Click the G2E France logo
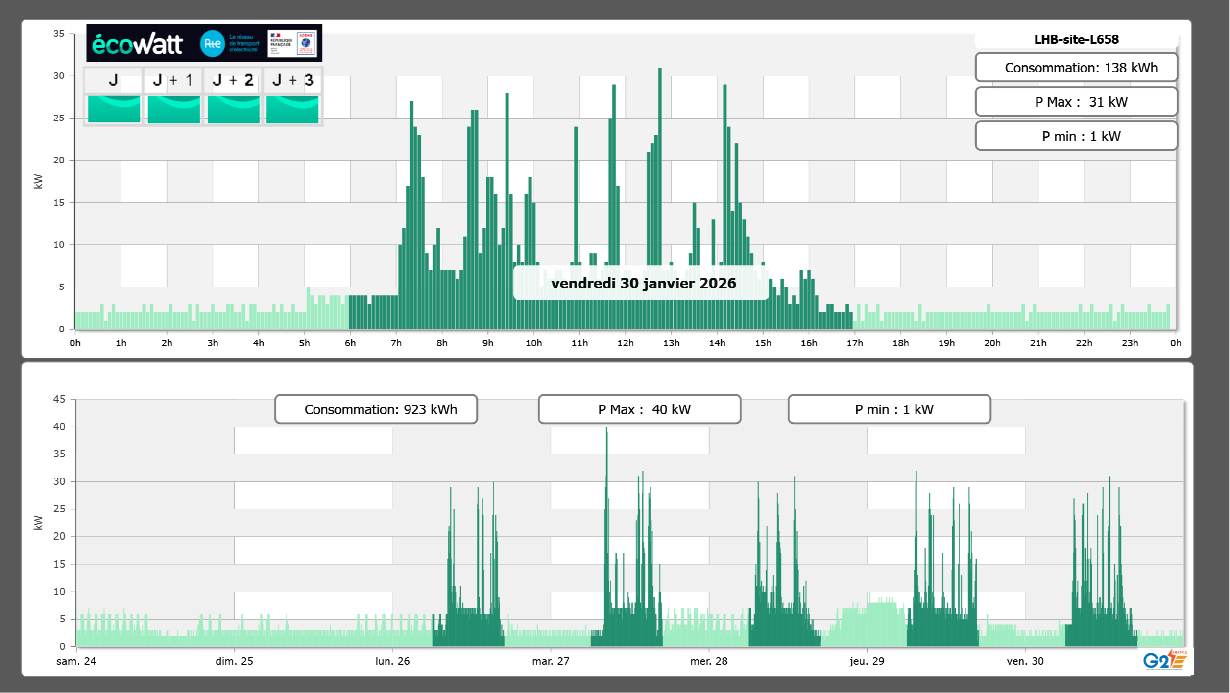 coord(1165,660)
